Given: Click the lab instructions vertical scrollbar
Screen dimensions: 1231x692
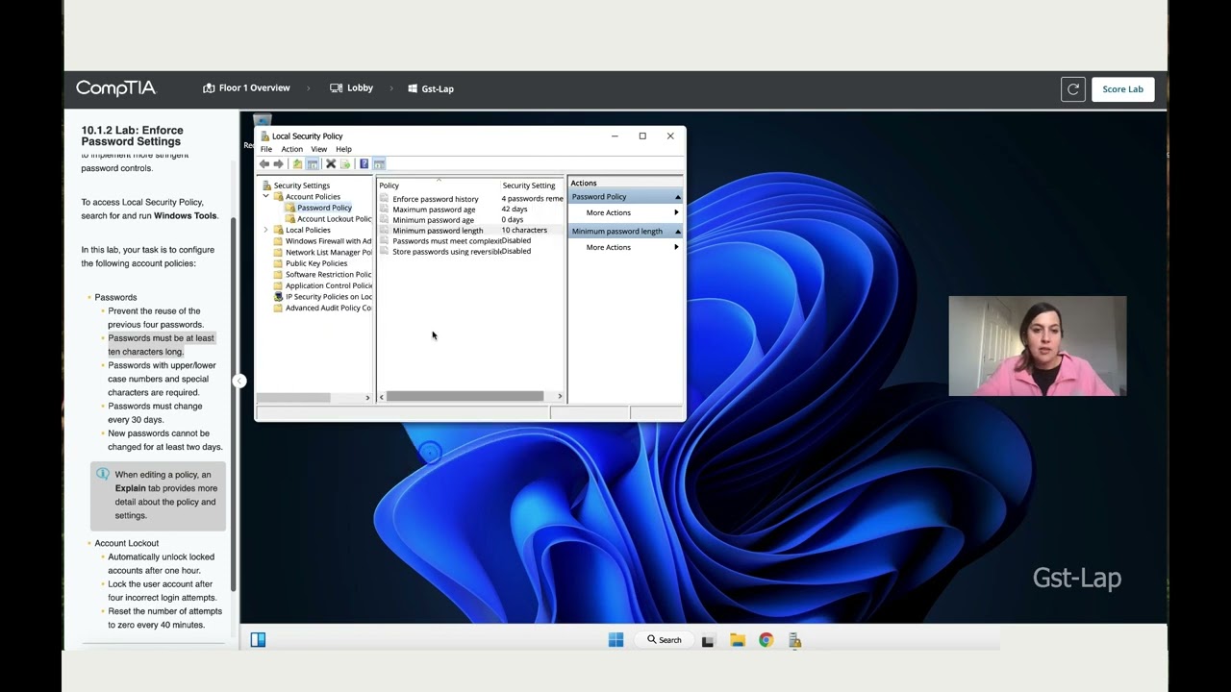Looking at the screenshot, I should [x=233, y=404].
